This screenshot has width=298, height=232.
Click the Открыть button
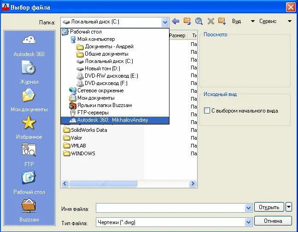pos(269,207)
